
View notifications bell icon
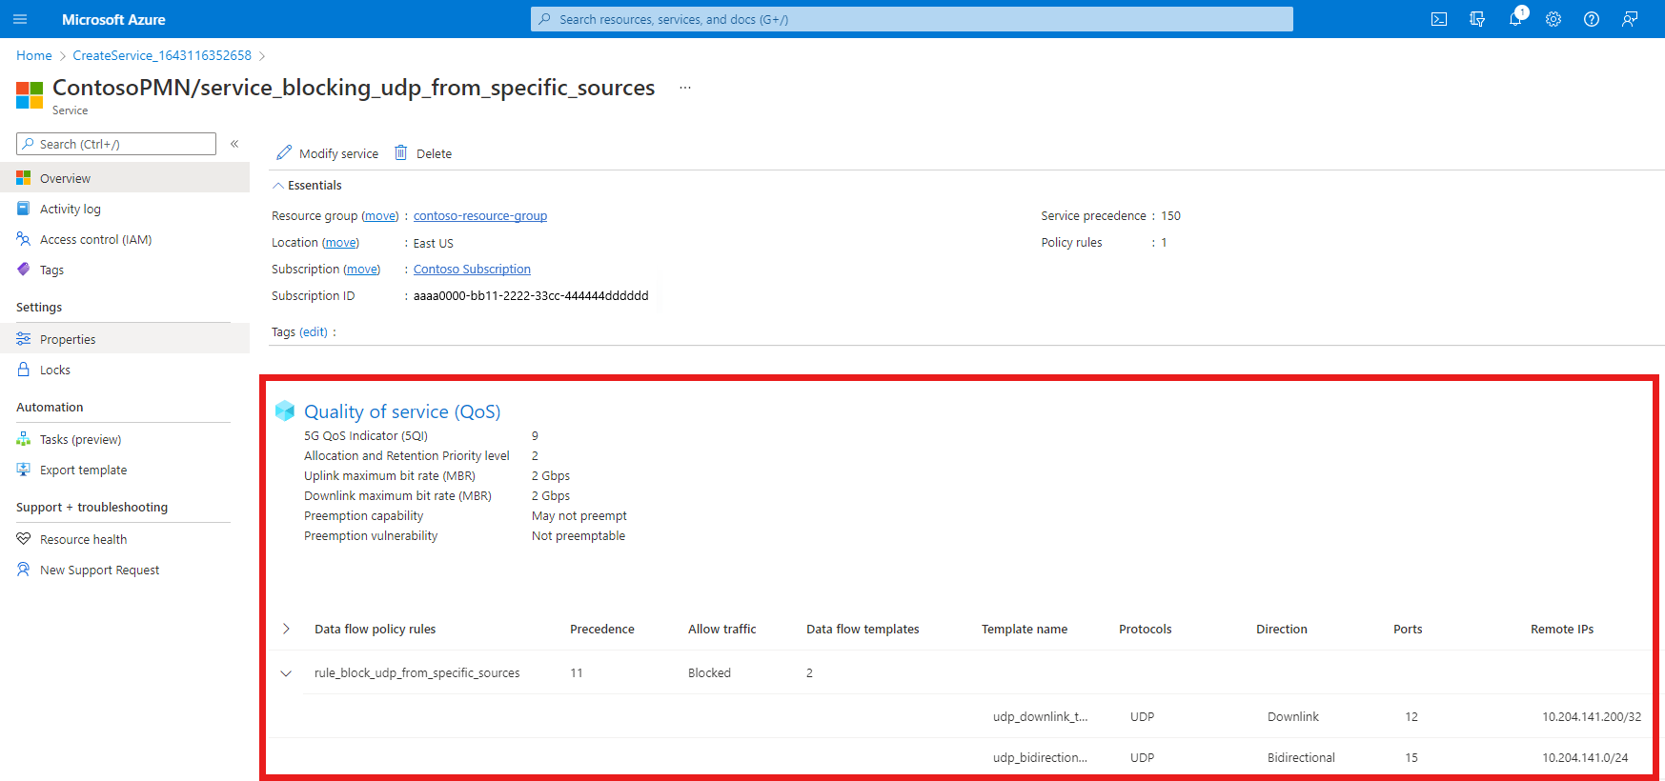[x=1515, y=19]
